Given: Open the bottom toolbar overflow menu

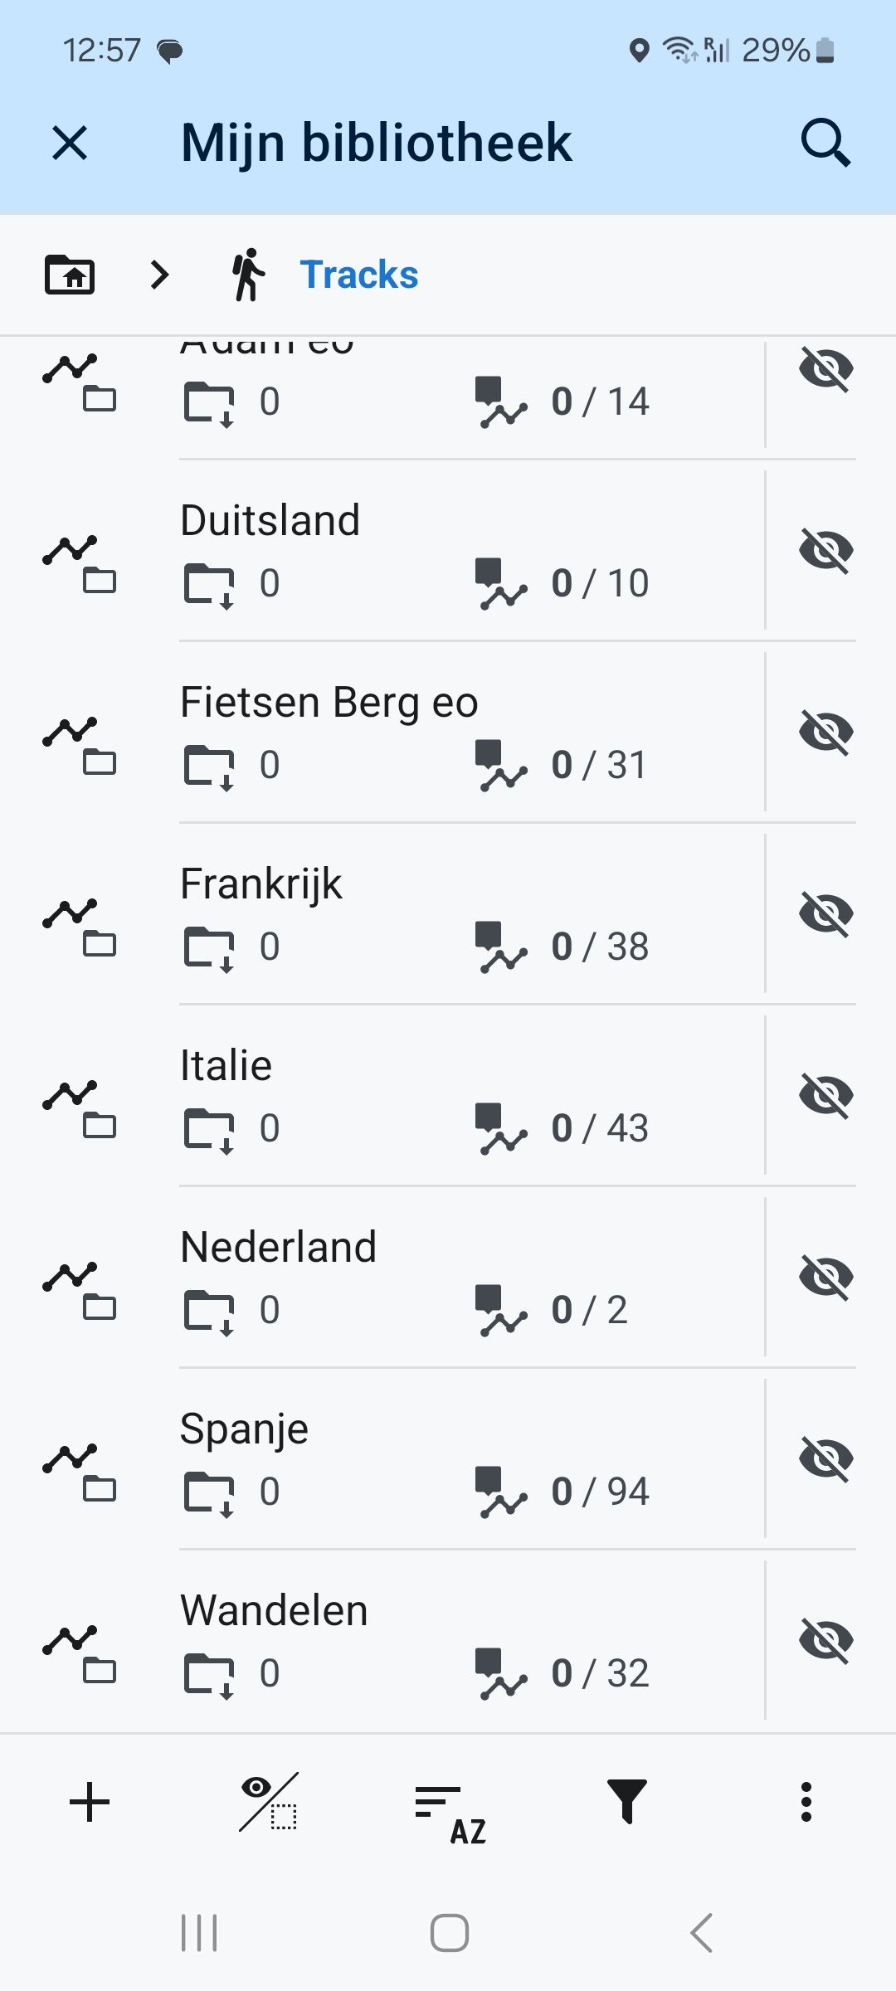Looking at the screenshot, I should (806, 1802).
